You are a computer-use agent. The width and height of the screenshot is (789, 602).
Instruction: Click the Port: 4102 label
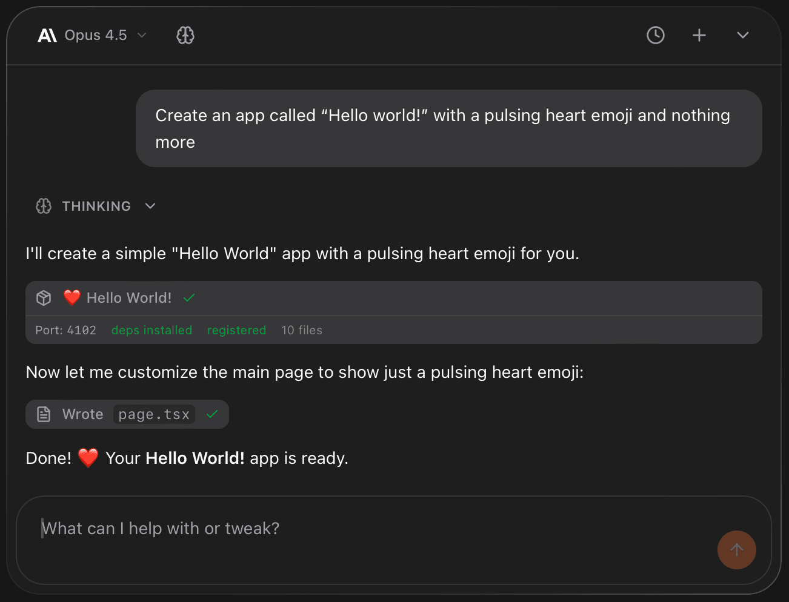point(65,330)
